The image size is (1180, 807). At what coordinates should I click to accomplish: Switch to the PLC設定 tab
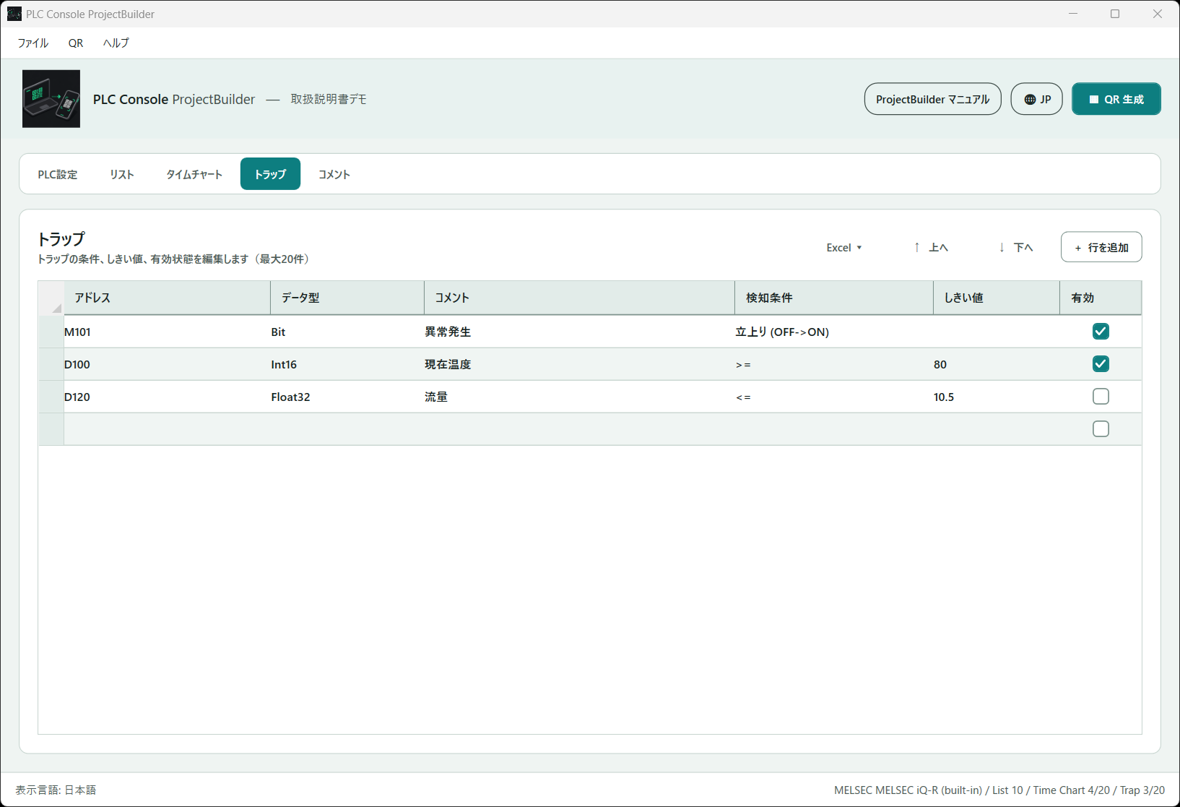58,174
